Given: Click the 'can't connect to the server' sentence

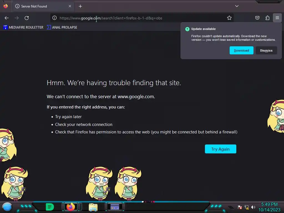Looking at the screenshot, I should [101, 97].
